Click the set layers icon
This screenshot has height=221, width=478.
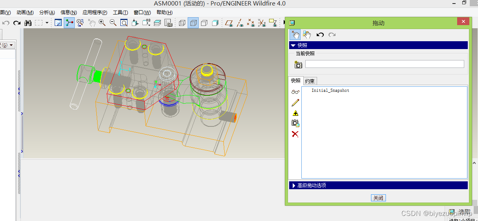[157, 23]
